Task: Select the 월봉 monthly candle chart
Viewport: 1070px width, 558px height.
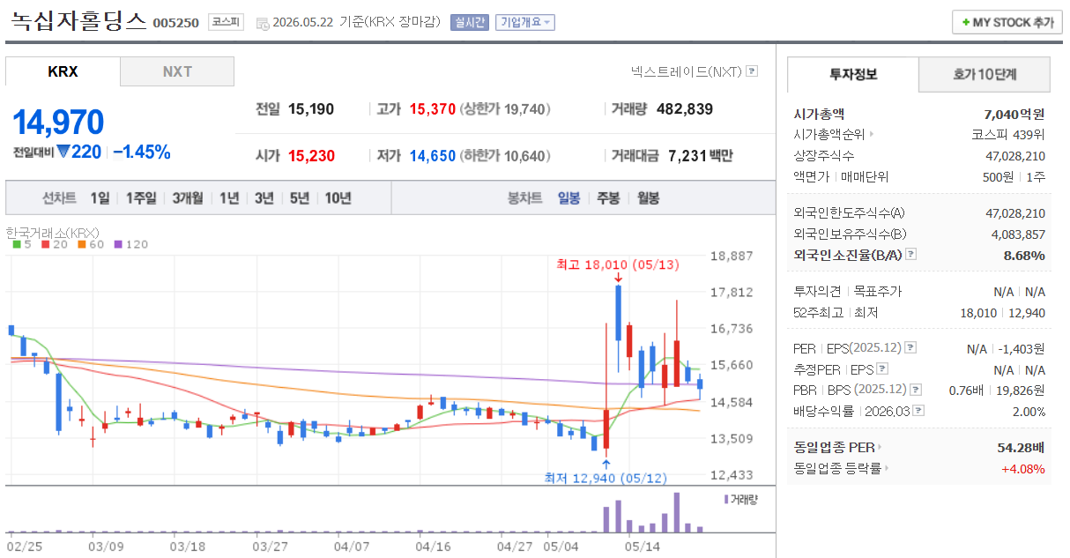Action: [648, 197]
